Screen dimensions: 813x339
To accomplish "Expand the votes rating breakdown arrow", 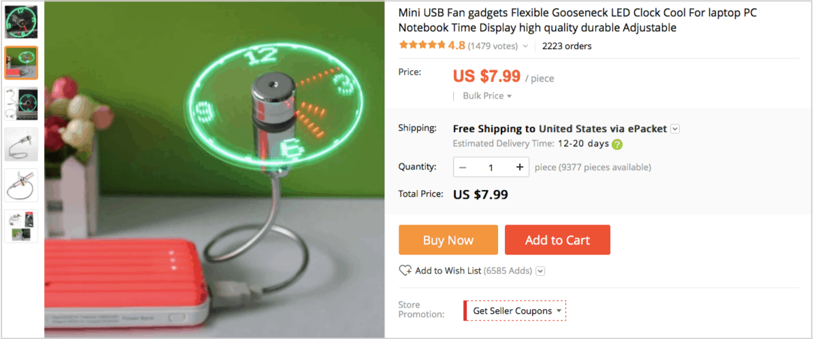I will 525,46.
